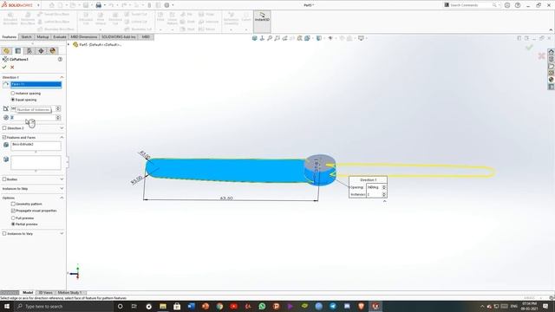555x312 pixels.
Task: Switch to the MBD Dimensions ribbon tab
Action: pyautogui.click(x=83, y=36)
